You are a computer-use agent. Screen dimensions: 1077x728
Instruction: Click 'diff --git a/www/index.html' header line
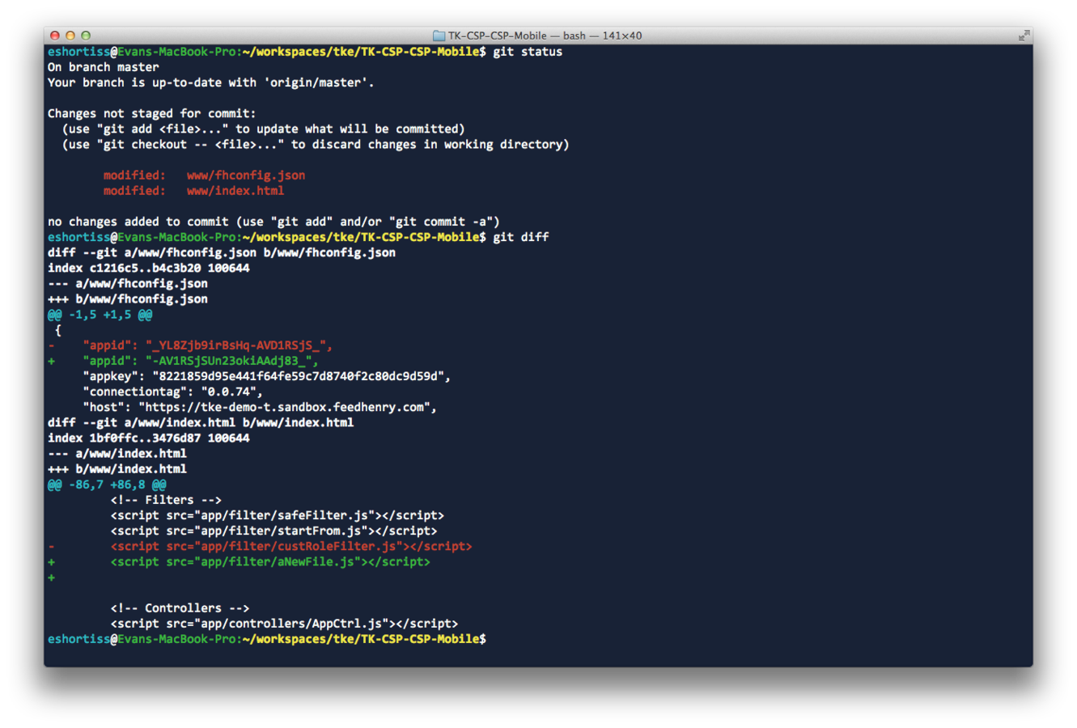click(x=201, y=422)
